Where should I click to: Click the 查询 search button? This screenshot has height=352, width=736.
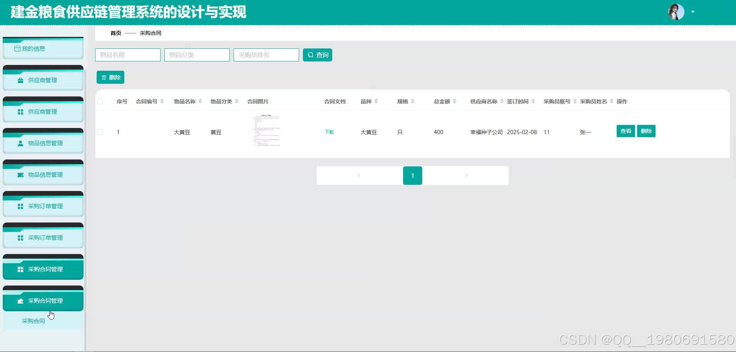318,55
